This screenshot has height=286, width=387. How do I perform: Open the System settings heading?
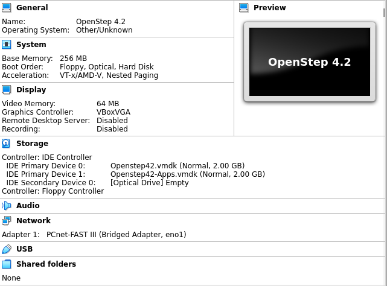point(31,45)
